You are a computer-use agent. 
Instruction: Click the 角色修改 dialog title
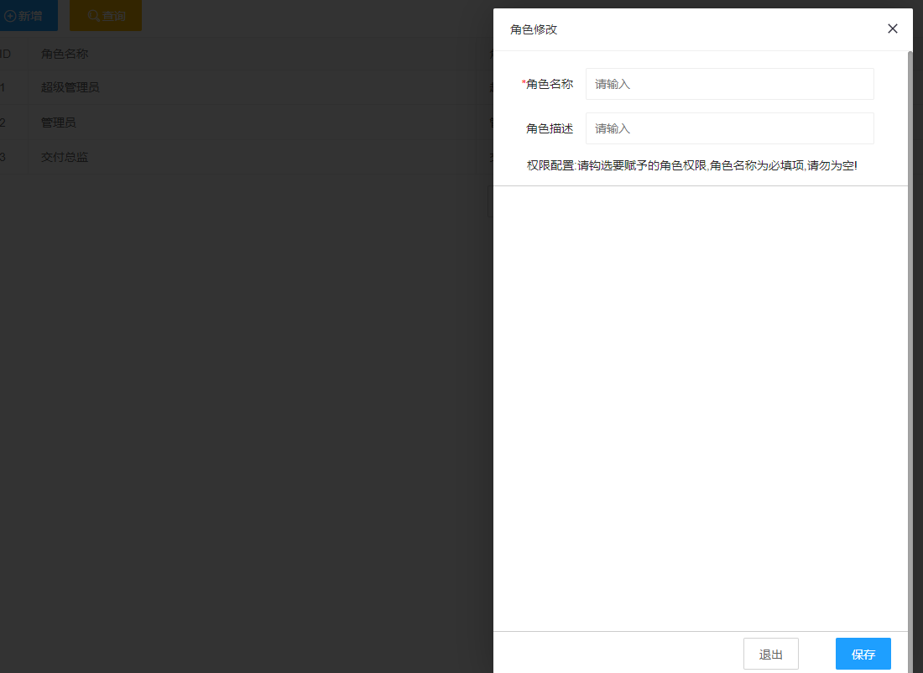[x=534, y=29]
